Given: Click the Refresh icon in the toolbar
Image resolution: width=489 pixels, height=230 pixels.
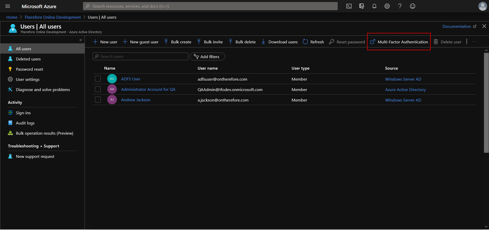Looking at the screenshot, I should click(305, 42).
